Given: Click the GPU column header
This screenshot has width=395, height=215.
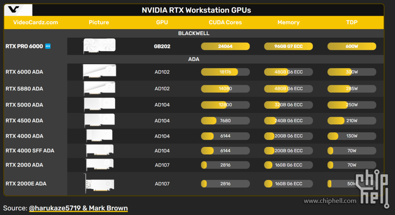Looking at the screenshot, I should coord(162,23).
